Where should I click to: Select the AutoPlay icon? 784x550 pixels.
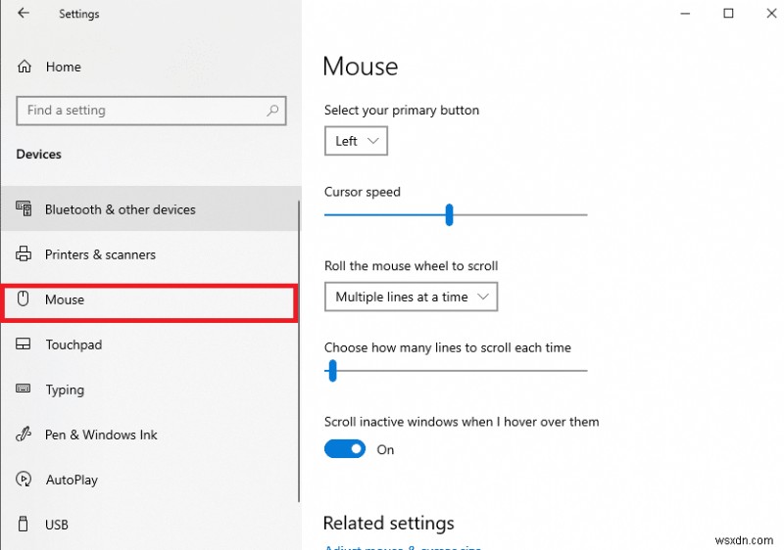click(24, 480)
